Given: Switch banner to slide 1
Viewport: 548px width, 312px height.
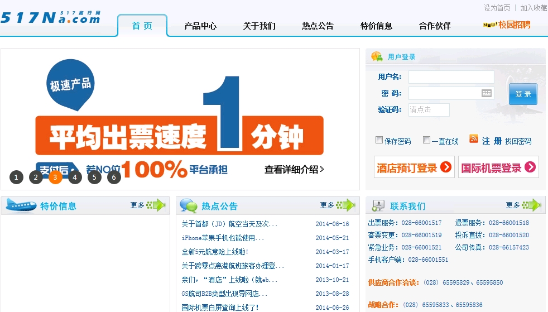Looking at the screenshot, I should (16, 177).
